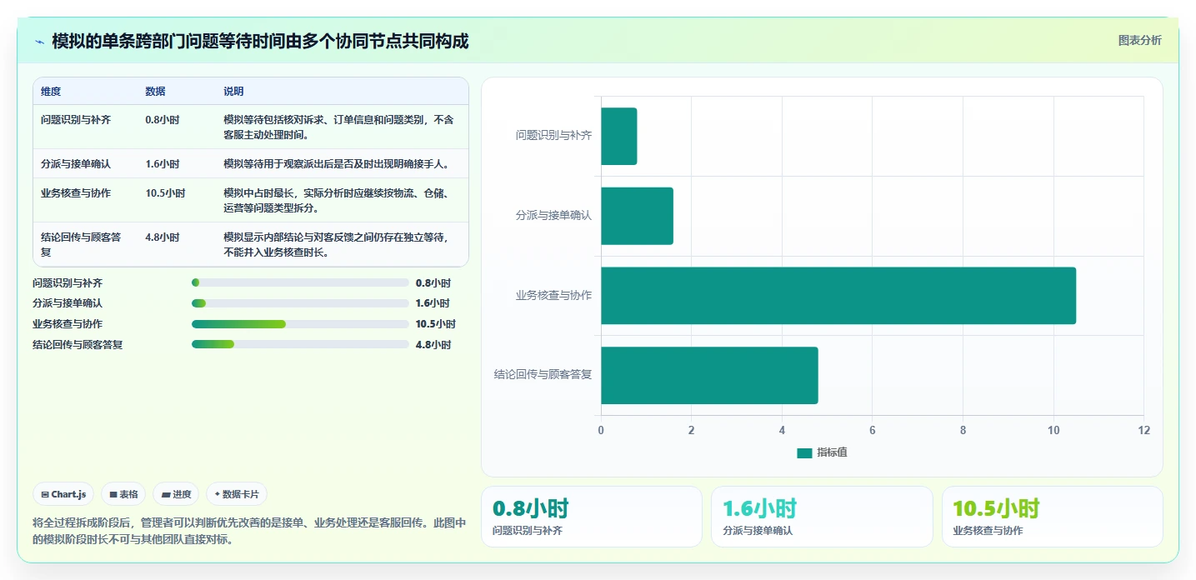Select the 表格 tag chip
The image size is (1196, 580).
pos(123,494)
